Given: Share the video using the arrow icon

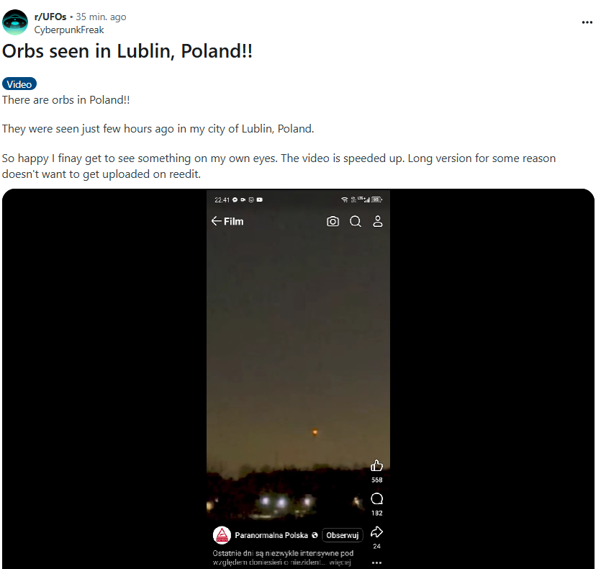Looking at the screenshot, I should click(376, 532).
